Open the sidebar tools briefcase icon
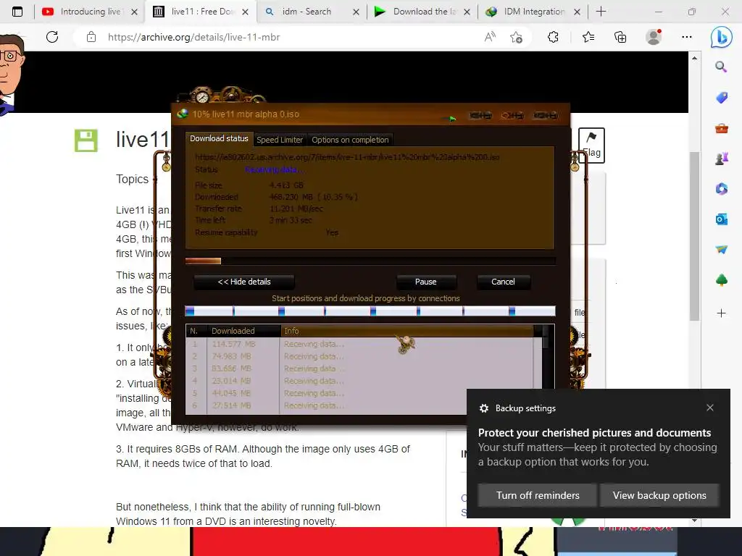This screenshot has width=742, height=556. (721, 128)
